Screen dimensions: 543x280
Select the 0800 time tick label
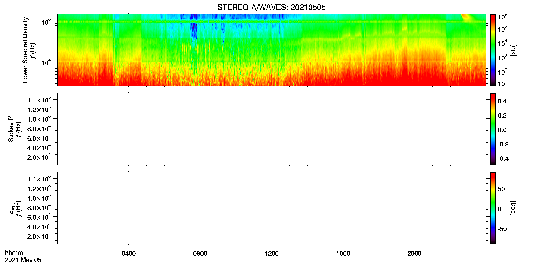(200, 254)
